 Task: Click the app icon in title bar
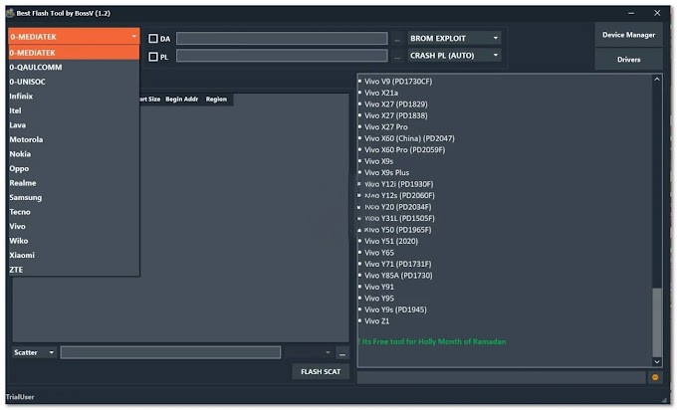[10, 13]
